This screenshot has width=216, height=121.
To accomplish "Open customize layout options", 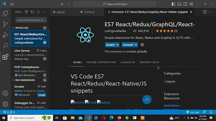I will 191,4.
